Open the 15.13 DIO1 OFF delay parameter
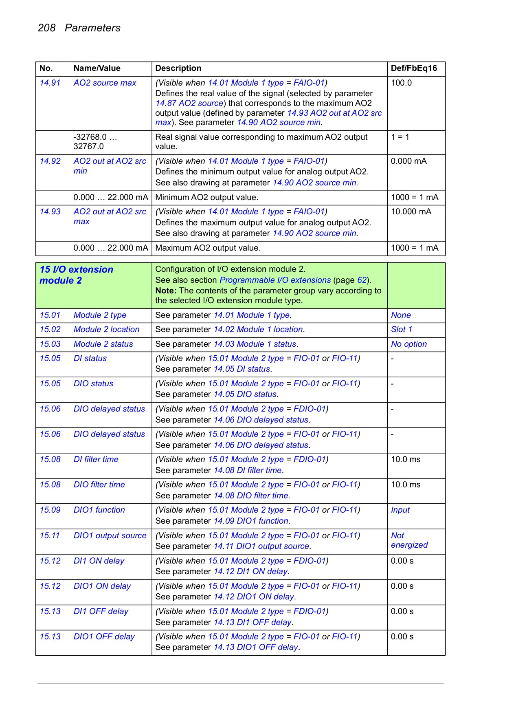Viewport: 505px width, 718px height. pos(87,637)
